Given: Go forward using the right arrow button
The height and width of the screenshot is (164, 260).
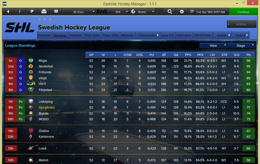Looking at the screenshot, I should coord(20,12).
